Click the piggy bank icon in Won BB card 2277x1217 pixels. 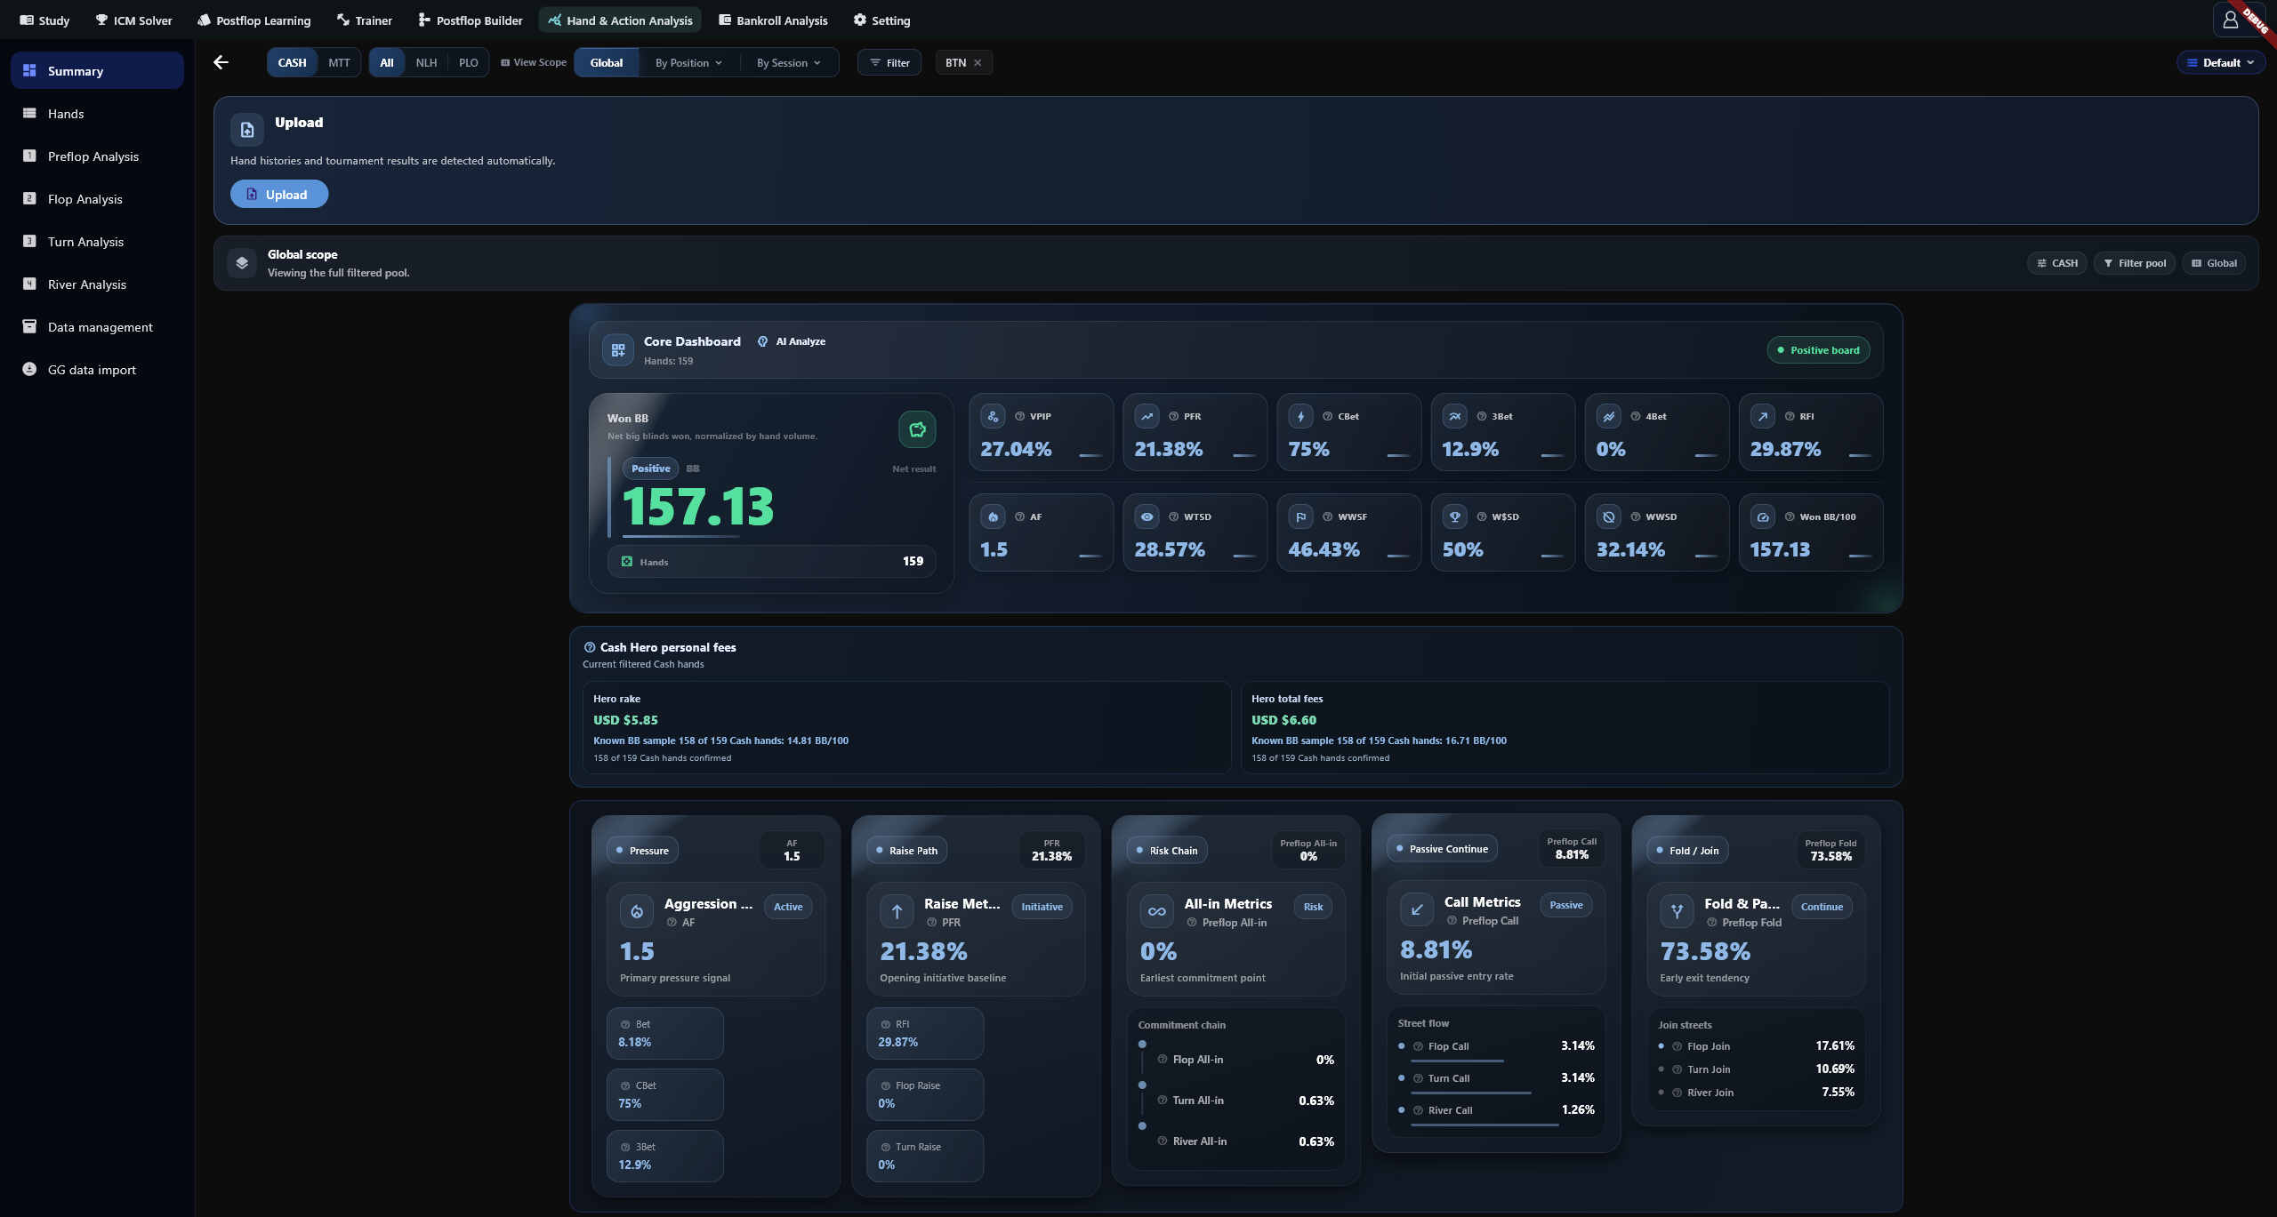[917, 429]
